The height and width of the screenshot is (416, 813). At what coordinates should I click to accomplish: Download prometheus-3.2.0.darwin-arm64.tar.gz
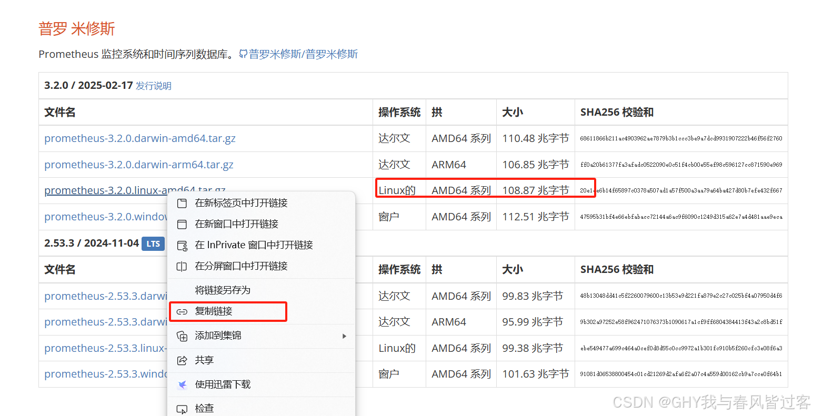[x=139, y=165]
